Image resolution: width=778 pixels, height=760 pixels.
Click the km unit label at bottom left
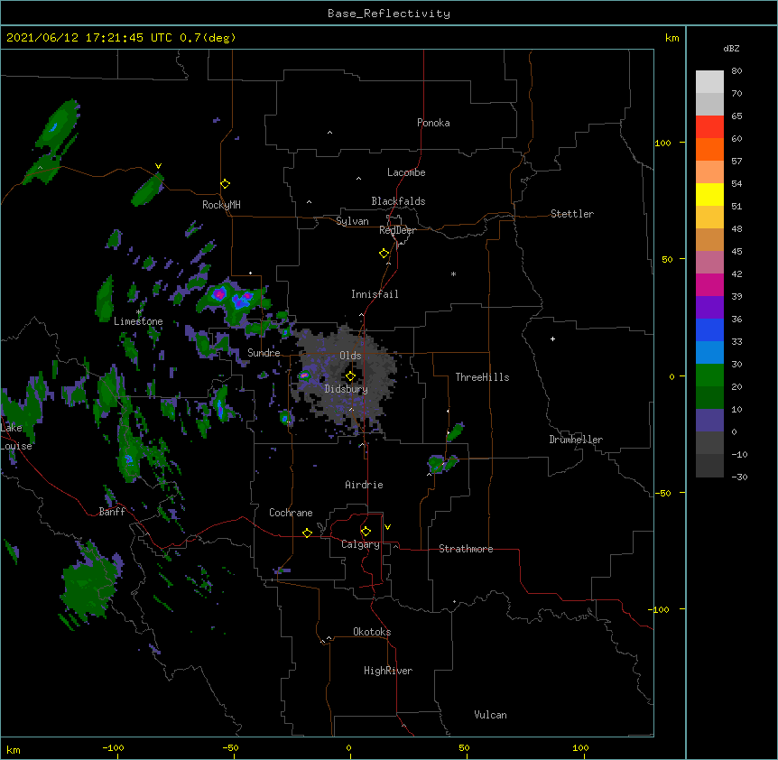pos(14,749)
